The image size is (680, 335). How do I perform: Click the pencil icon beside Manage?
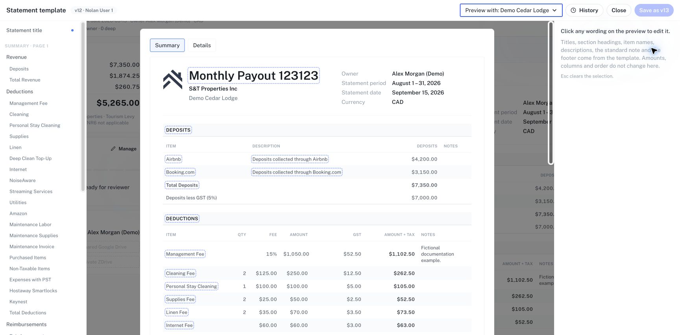[113, 149]
